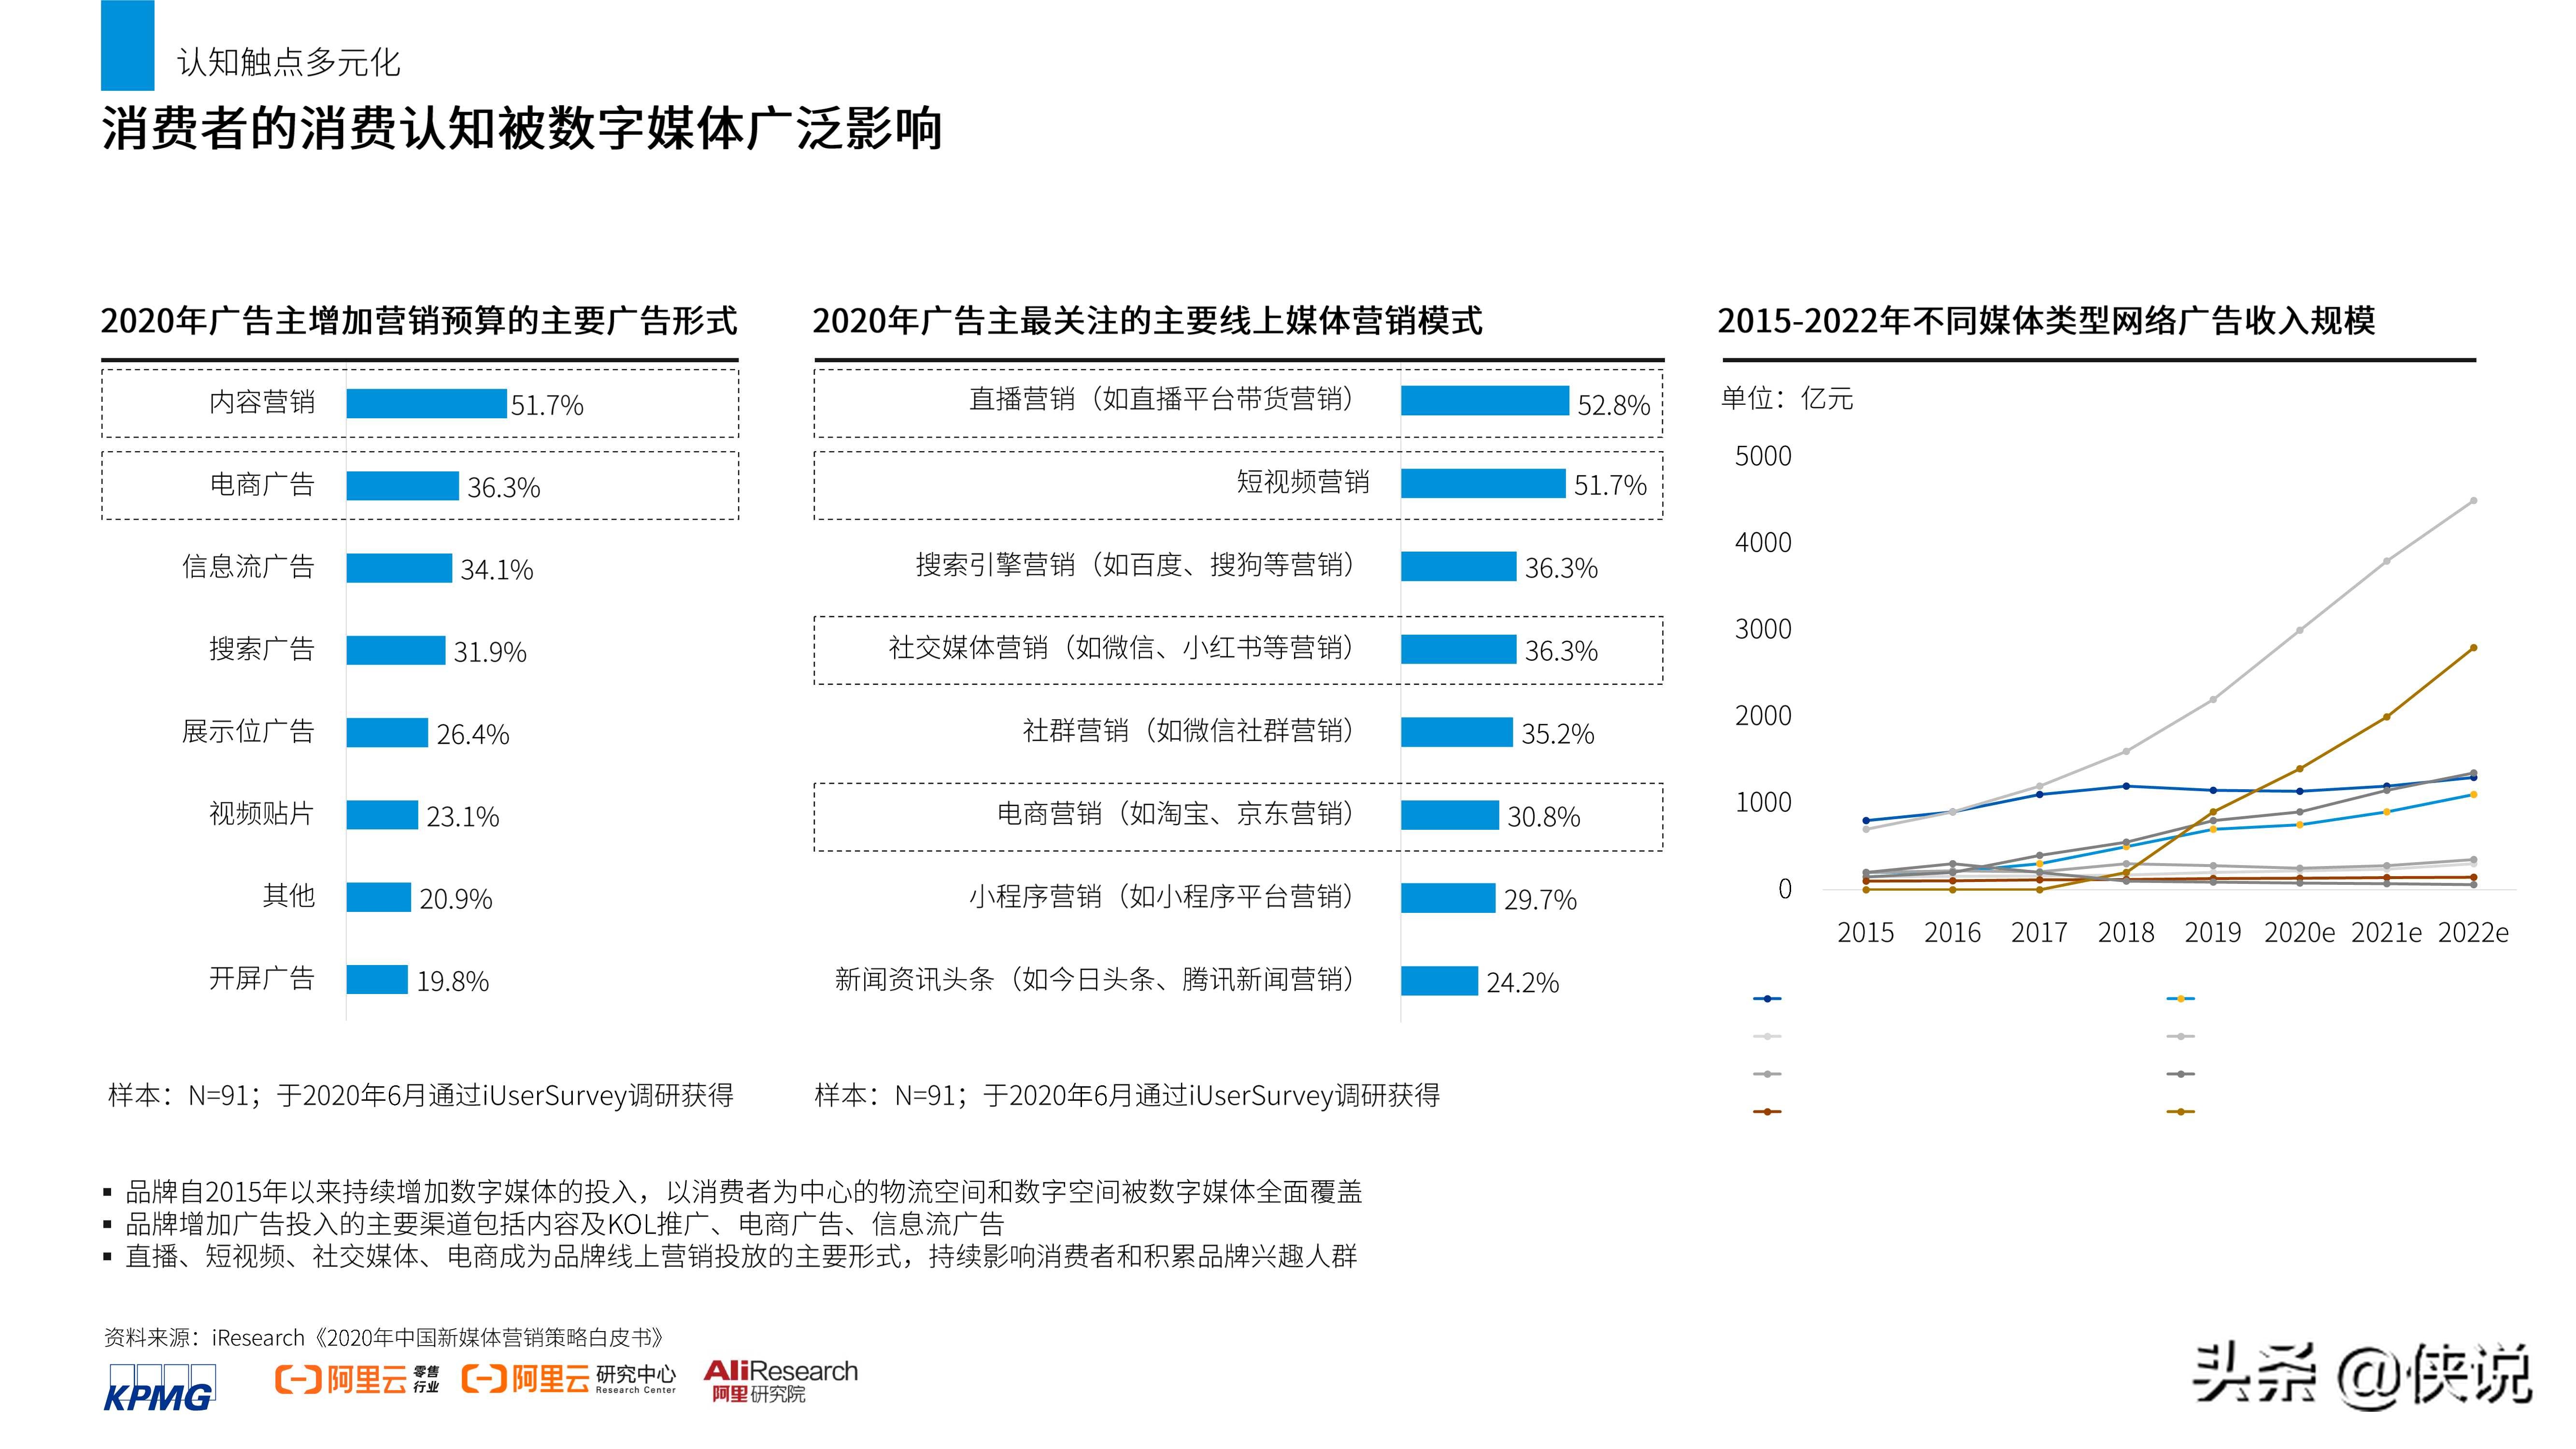This screenshot has height=1449, width=2576.
Task: Click the 2022e endpoint of the top gray line
Action: pyautogui.click(x=2474, y=501)
